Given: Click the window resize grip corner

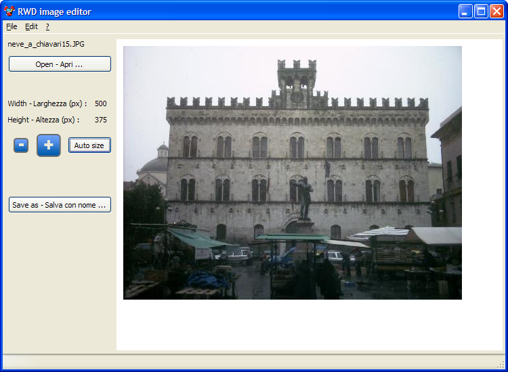Looking at the screenshot, I should pos(501,365).
